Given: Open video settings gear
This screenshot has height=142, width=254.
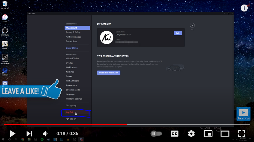Looking at the screenshot, I should (191, 134).
